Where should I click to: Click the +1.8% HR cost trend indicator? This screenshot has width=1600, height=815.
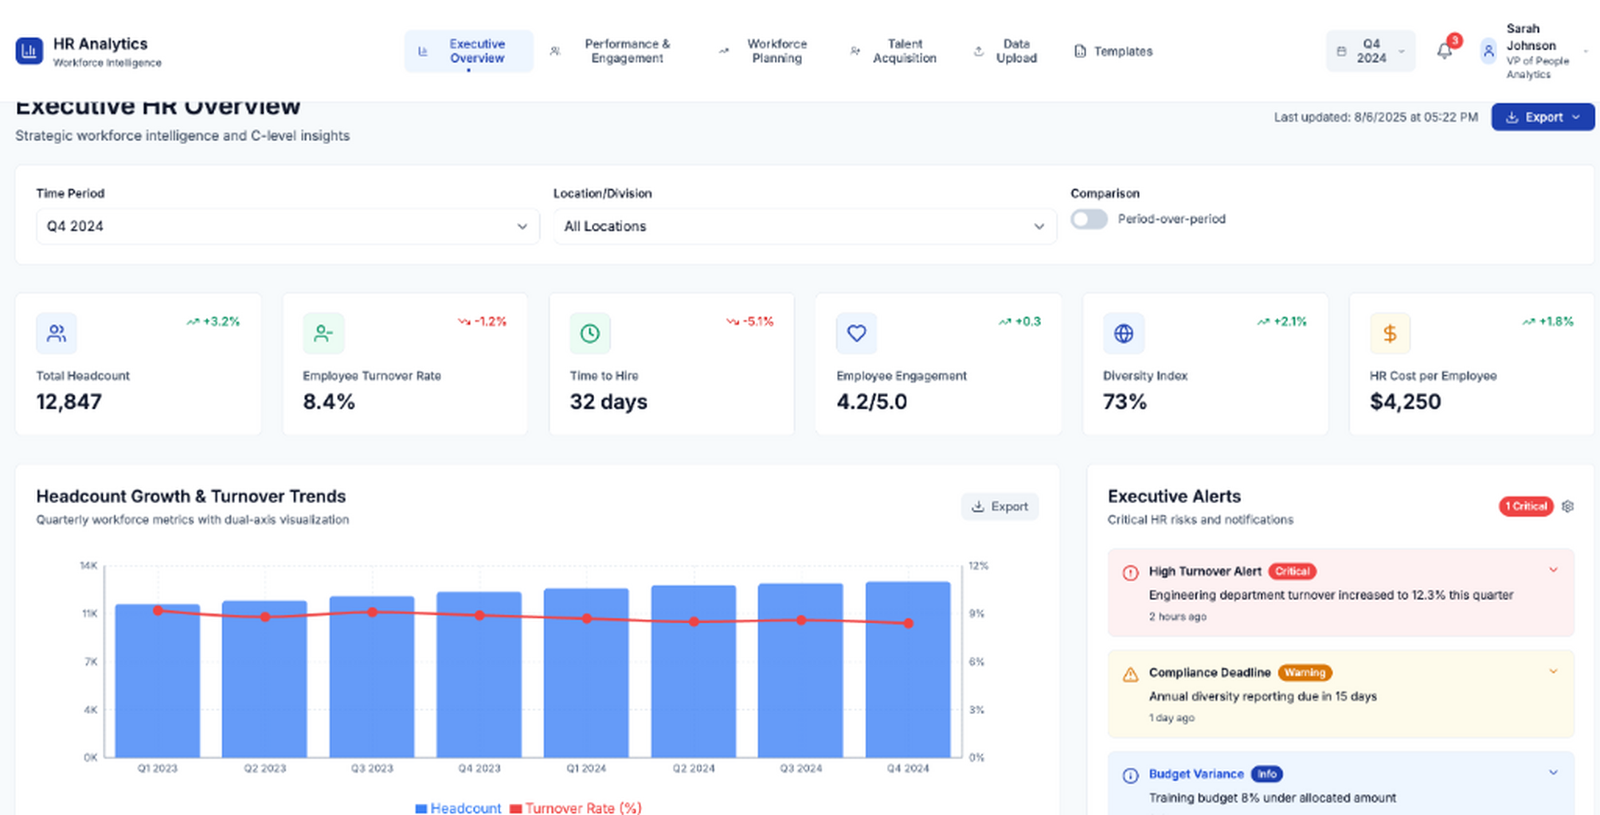(x=1547, y=322)
